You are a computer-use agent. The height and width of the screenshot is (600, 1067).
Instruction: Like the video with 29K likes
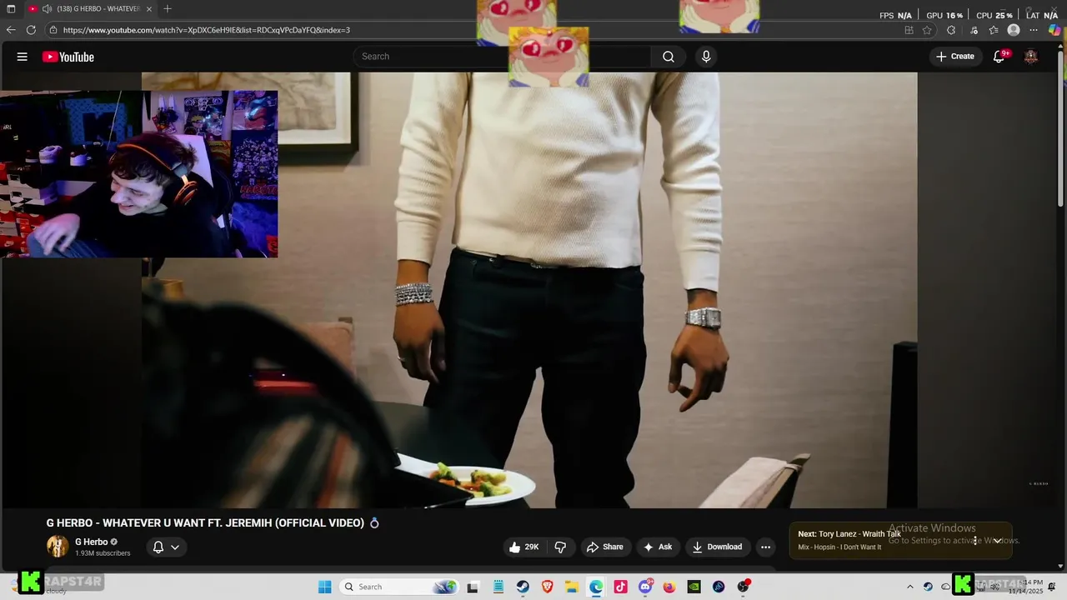pyautogui.click(x=524, y=547)
